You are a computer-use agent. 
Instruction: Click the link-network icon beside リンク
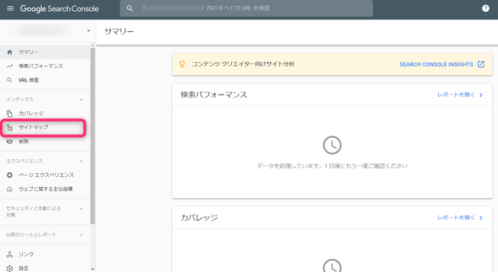click(10, 255)
